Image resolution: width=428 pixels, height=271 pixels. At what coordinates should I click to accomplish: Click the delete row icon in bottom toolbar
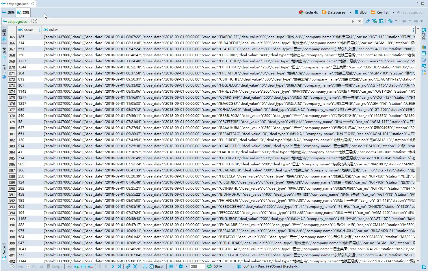(x=90, y=267)
